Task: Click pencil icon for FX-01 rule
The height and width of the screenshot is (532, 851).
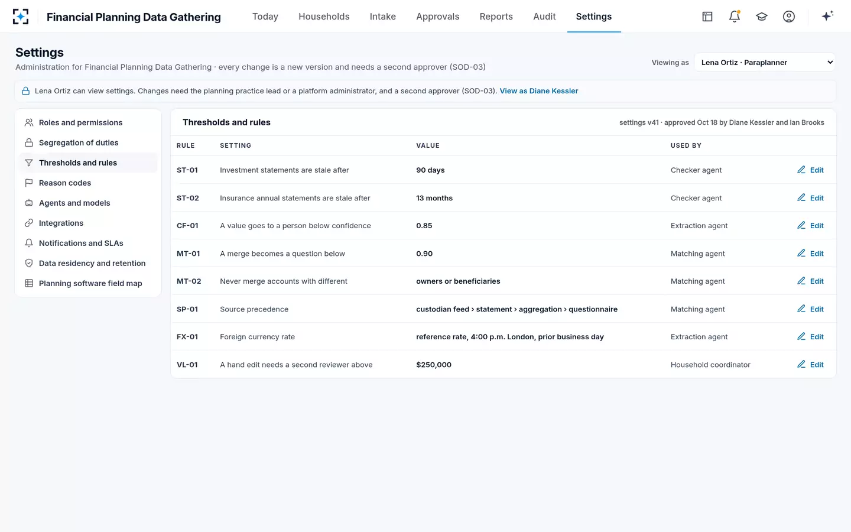Action: (x=801, y=336)
